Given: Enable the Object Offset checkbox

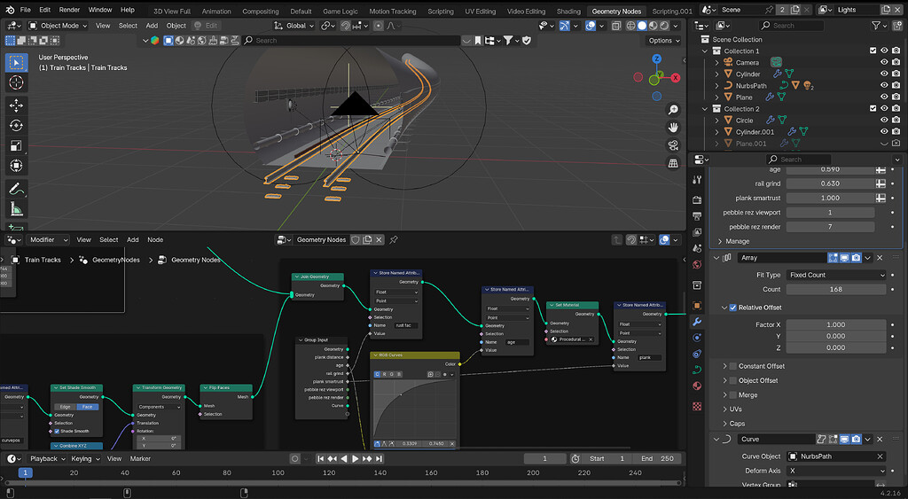Looking at the screenshot, I should pos(733,381).
